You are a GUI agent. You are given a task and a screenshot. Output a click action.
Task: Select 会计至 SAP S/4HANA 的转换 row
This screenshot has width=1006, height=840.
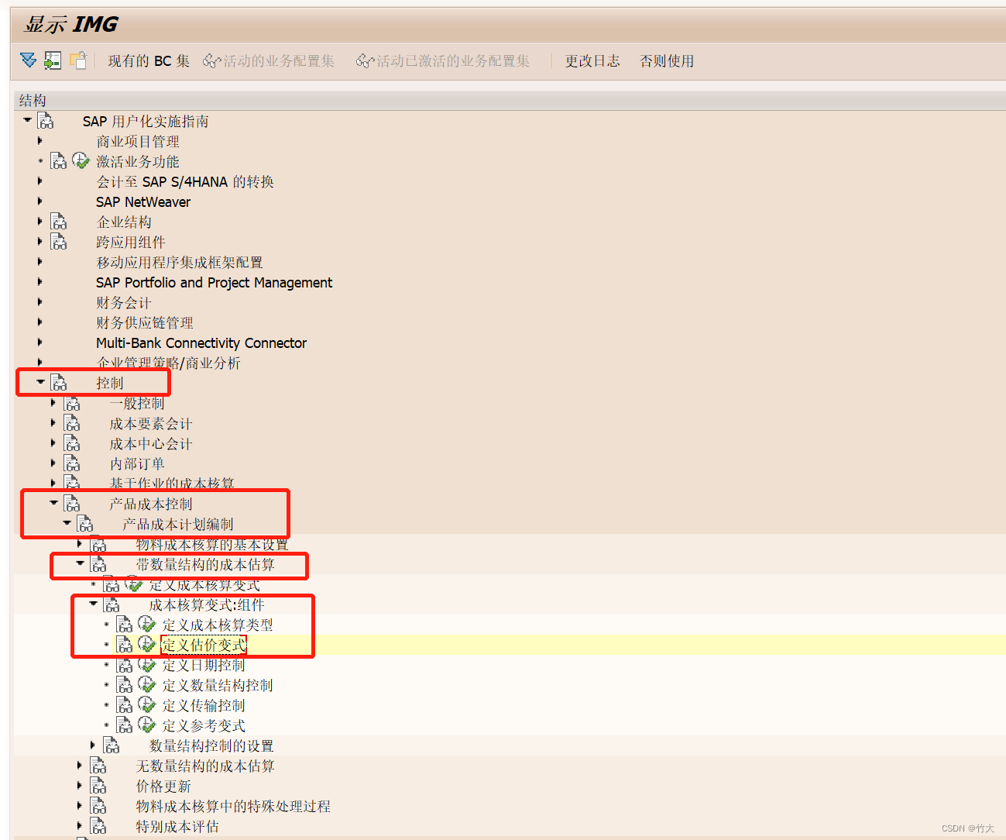tap(185, 181)
